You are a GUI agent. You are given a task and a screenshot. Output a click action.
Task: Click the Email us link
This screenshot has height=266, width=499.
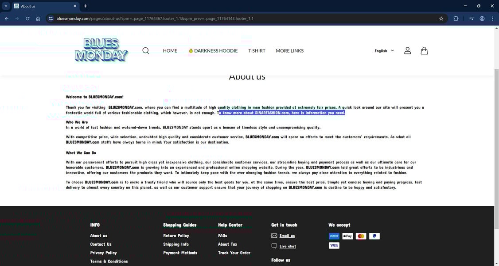(x=287, y=236)
